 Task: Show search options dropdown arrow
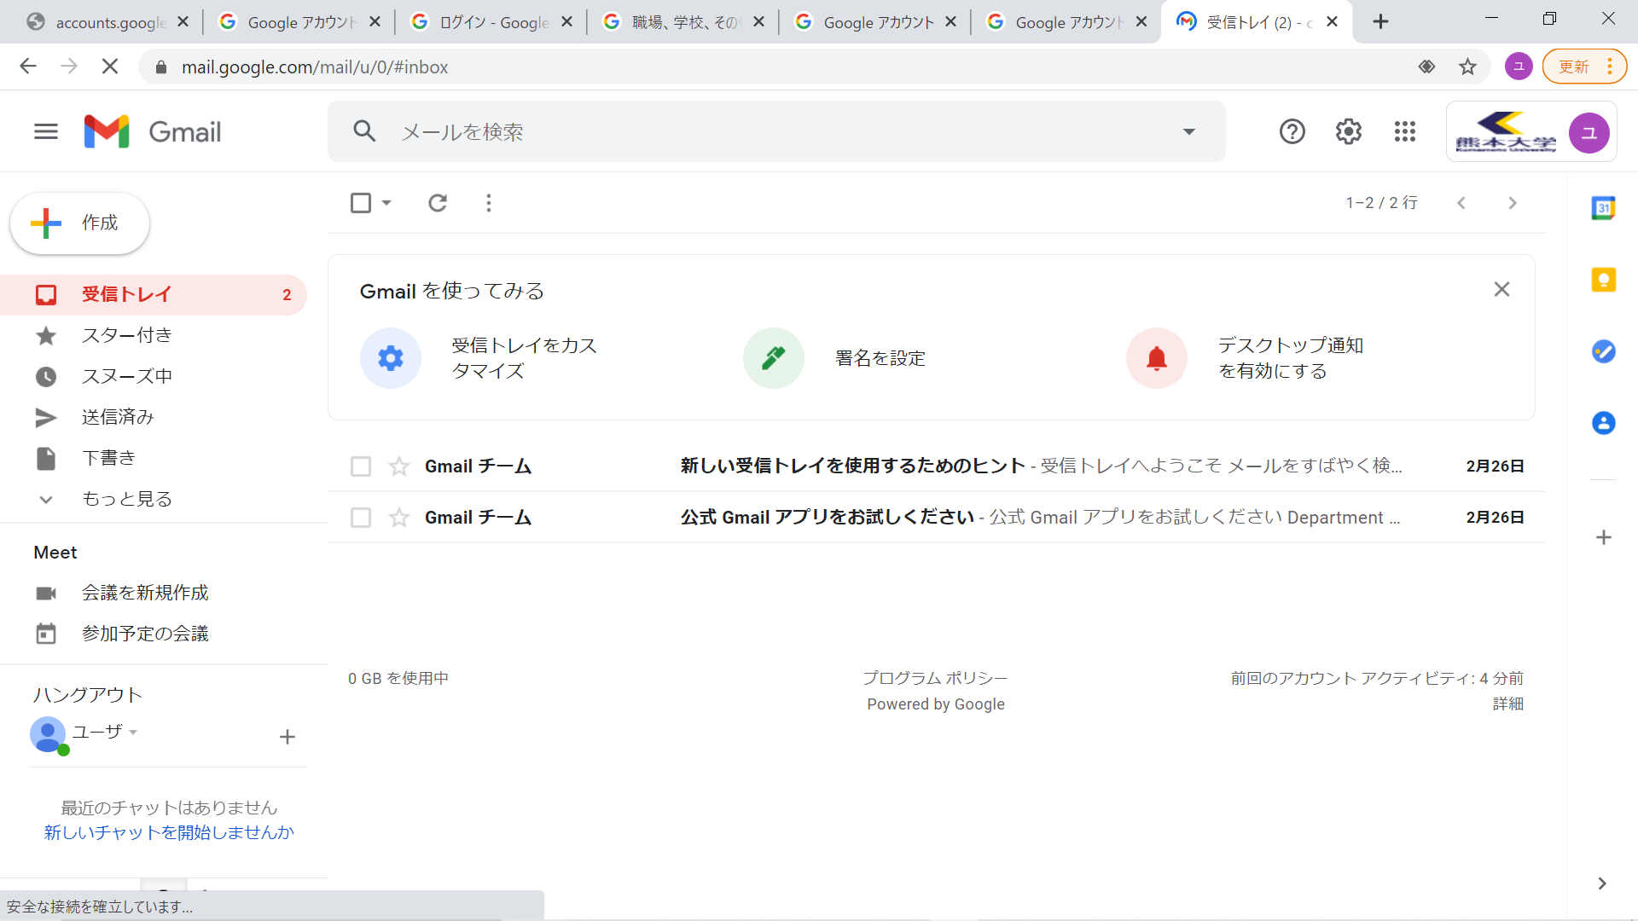[1189, 131]
